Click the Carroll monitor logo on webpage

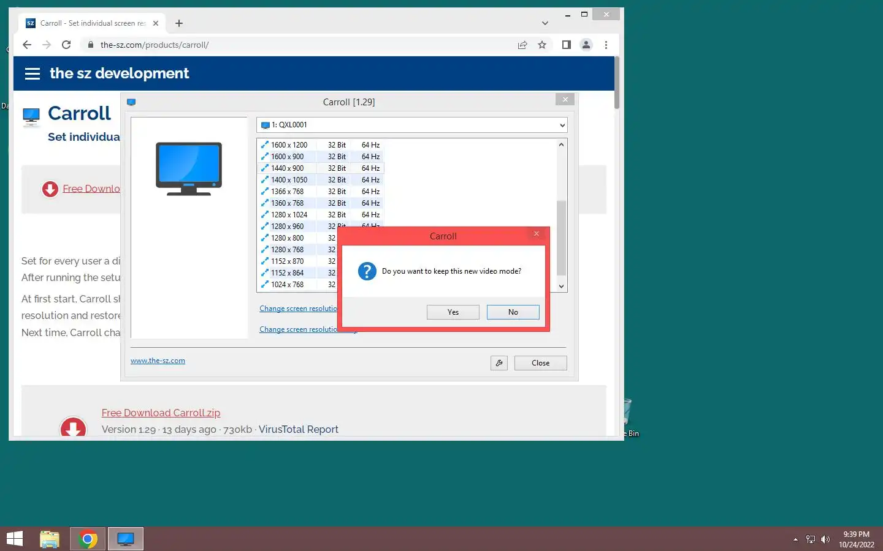tap(31, 116)
